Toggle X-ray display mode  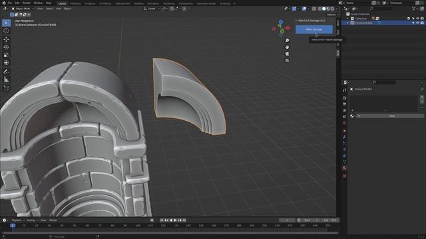[314, 9]
